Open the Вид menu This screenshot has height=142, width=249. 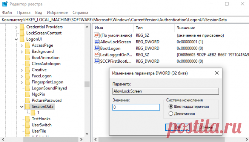tap(38, 12)
